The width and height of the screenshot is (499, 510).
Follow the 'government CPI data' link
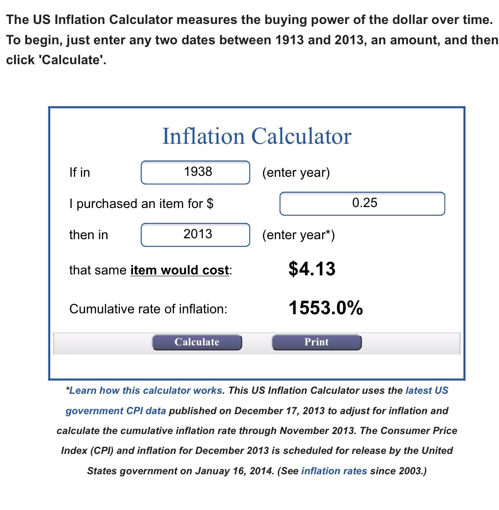point(116,411)
